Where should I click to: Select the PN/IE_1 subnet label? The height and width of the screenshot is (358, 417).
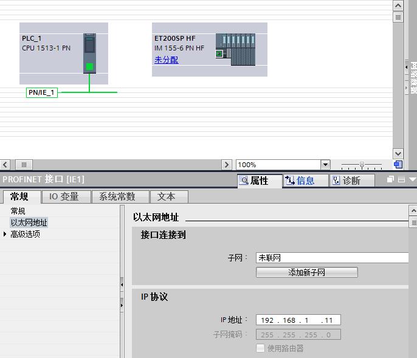(x=42, y=92)
